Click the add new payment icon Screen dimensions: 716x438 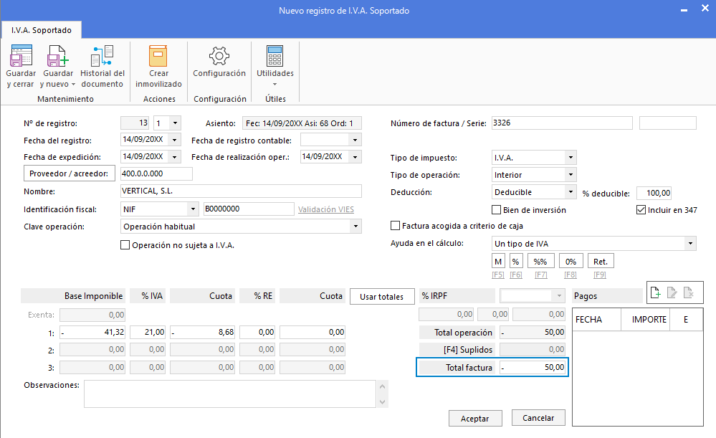click(655, 292)
